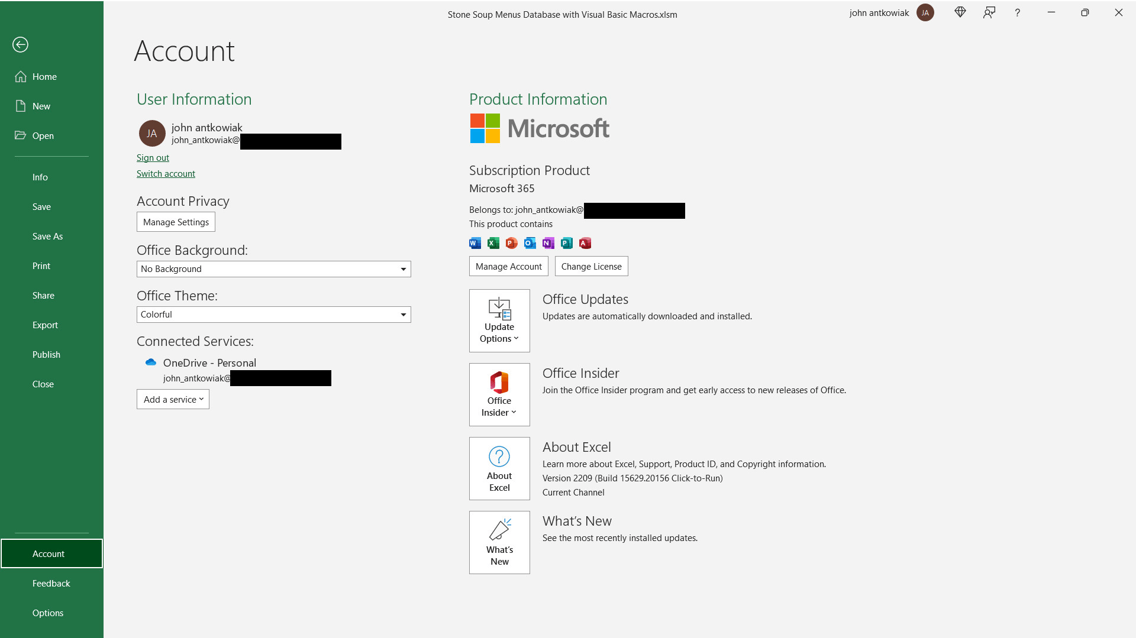Click the Publisher app icon
The image size is (1136, 638).
pos(567,243)
